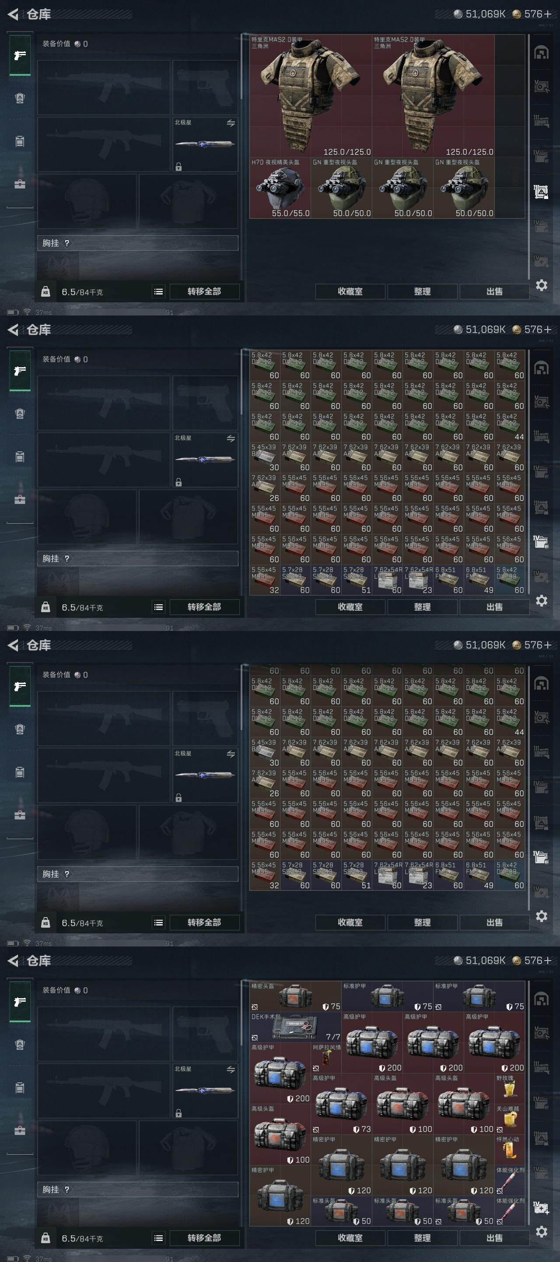Viewport: 560px width, 1262px height.
Task: Click 整理 below the repair bag grid
Action: (422, 1238)
